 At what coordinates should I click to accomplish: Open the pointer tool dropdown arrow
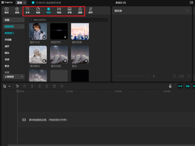point(10,86)
